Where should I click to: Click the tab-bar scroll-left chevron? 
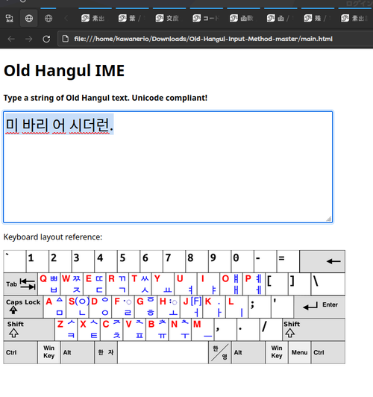click(66, 18)
